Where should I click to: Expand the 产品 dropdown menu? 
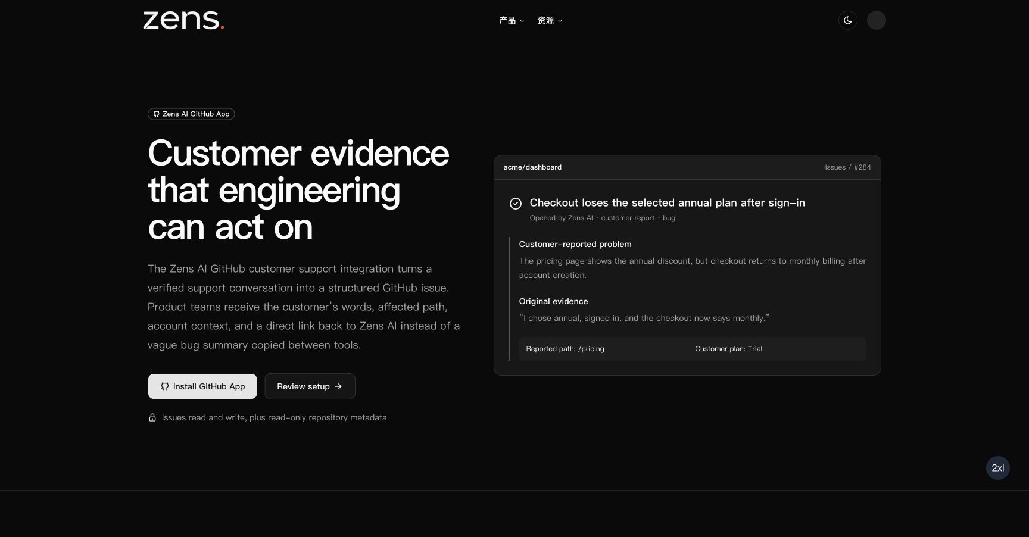point(512,20)
